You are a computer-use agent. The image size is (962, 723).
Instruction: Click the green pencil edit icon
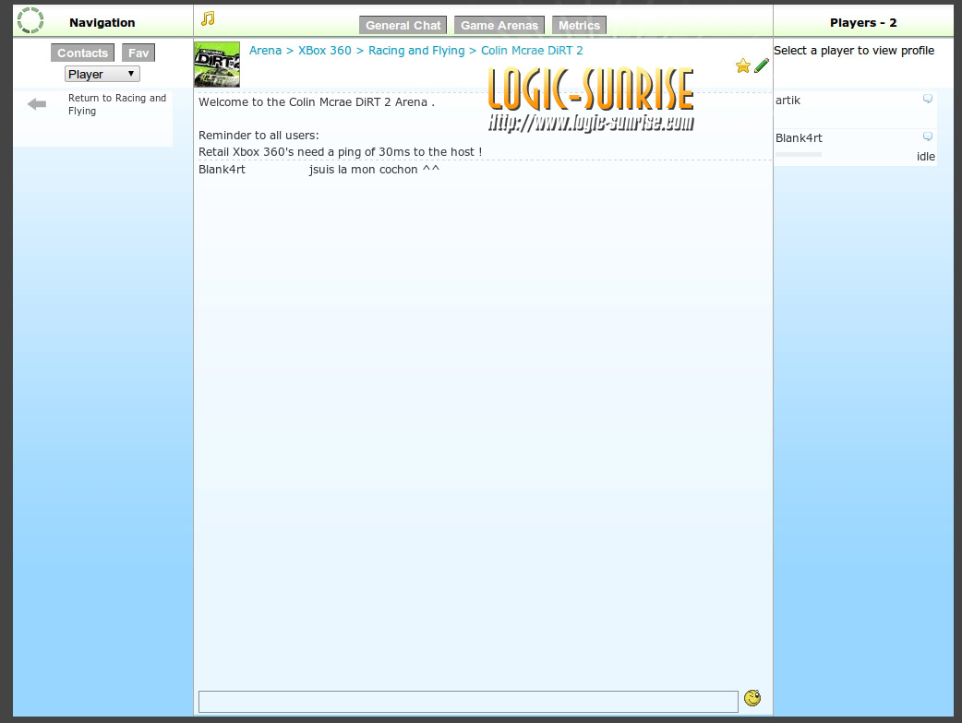coord(762,65)
